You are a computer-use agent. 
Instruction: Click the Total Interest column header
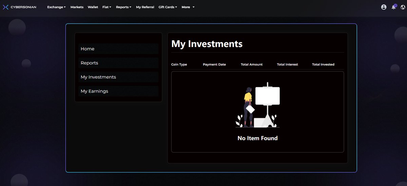(x=288, y=64)
